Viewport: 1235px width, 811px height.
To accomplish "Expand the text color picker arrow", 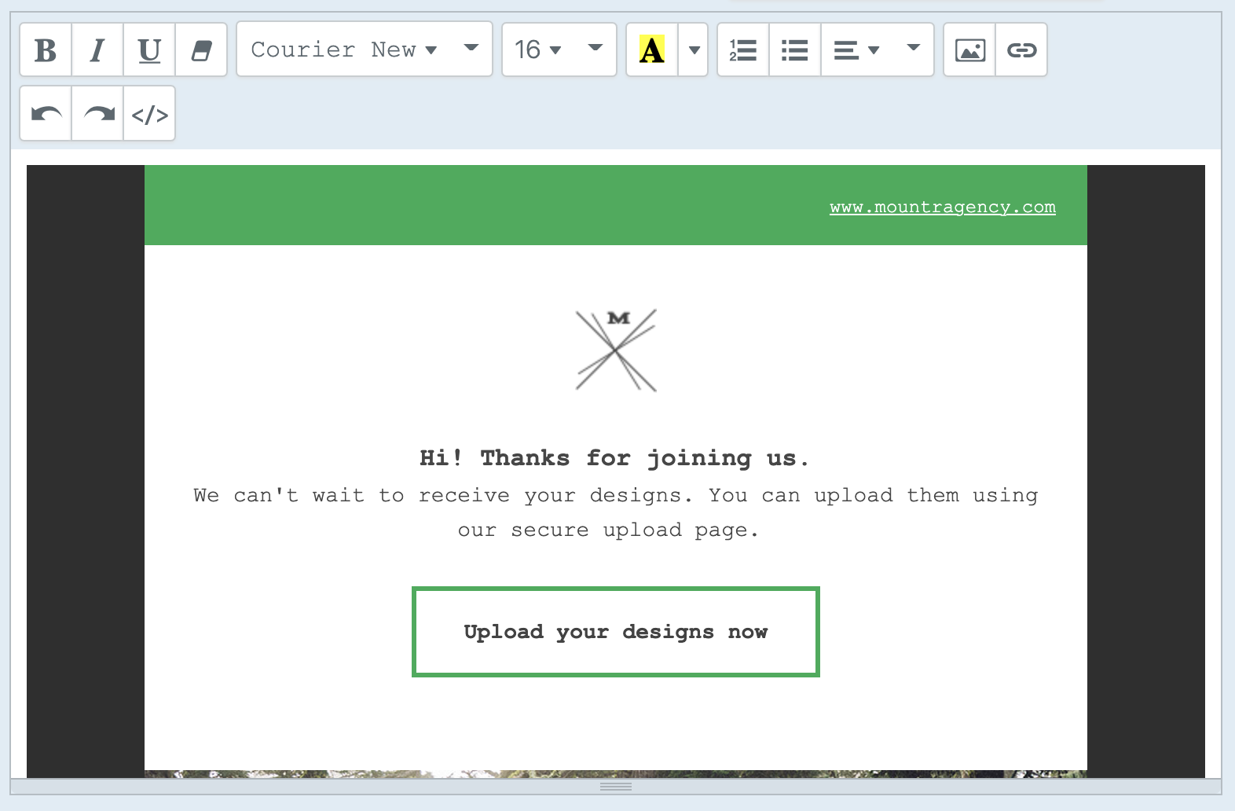I will tap(694, 50).
